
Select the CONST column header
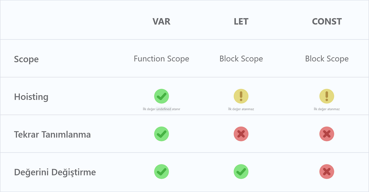tap(327, 22)
